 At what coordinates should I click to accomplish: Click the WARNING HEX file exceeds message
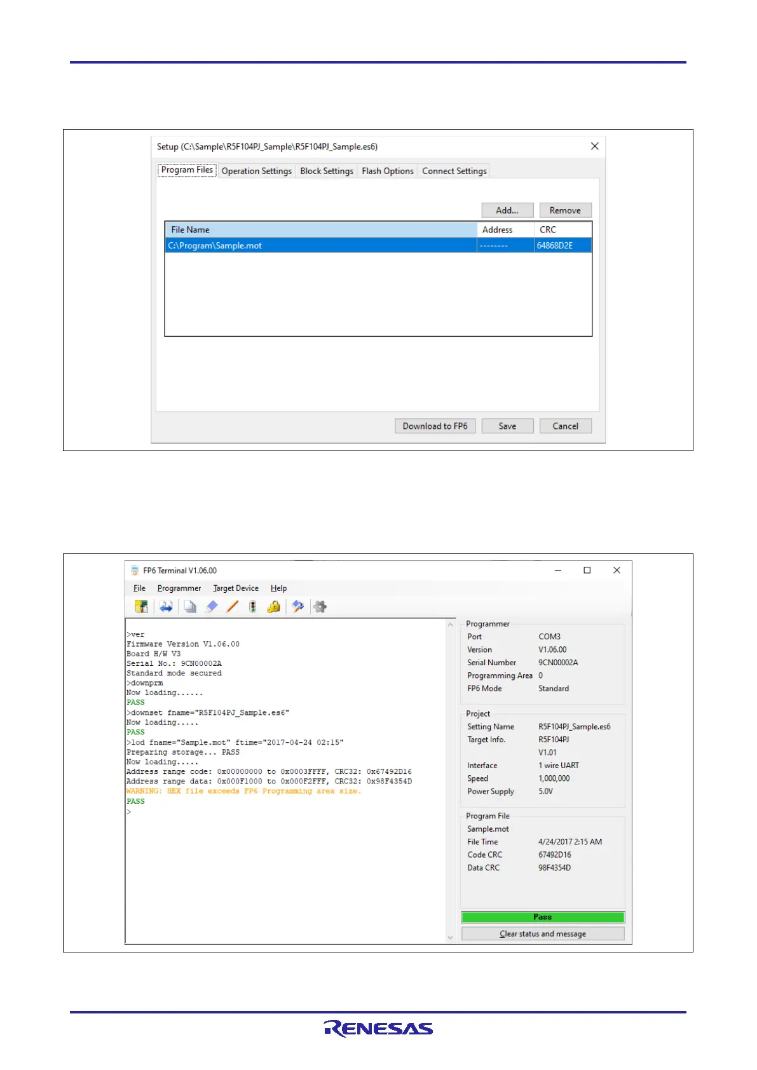[x=243, y=791]
